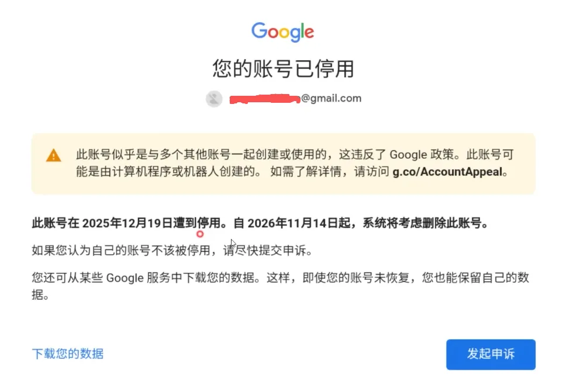Click the greyed-out disabled account avatar

[214, 99]
